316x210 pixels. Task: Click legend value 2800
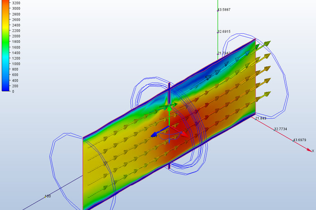[x=16, y=14]
